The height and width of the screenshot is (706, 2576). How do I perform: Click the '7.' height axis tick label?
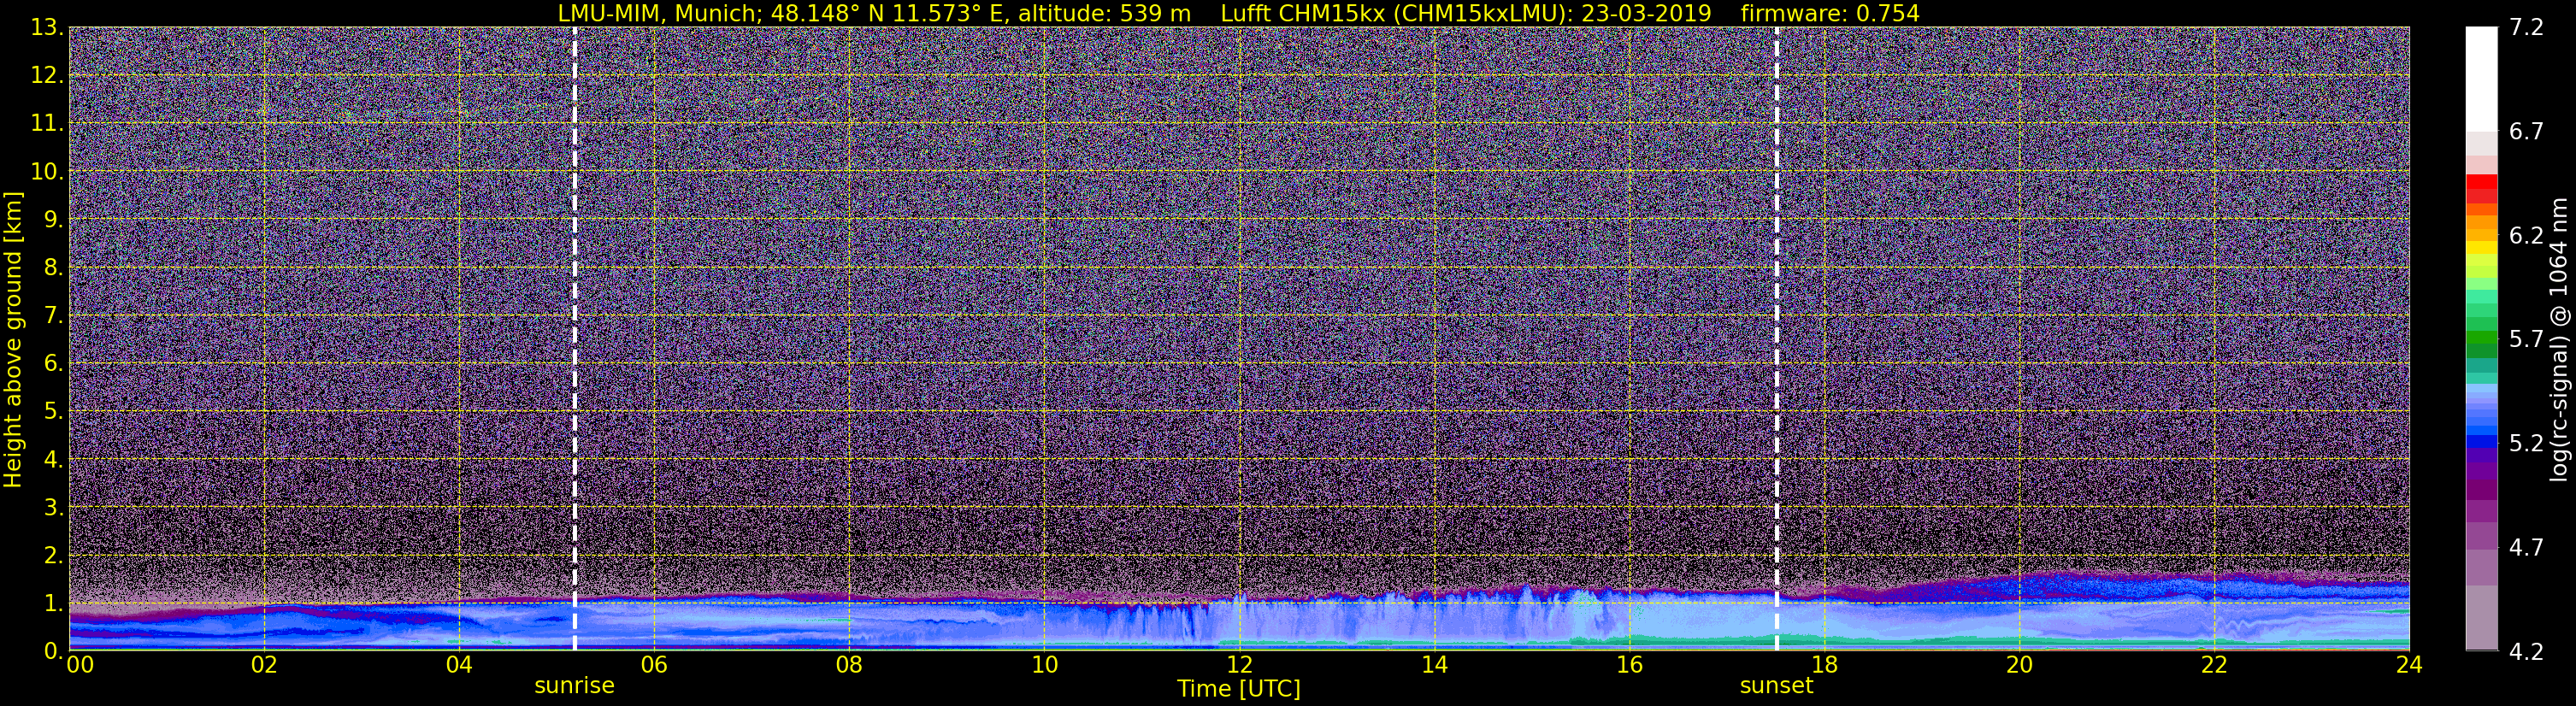coord(53,316)
